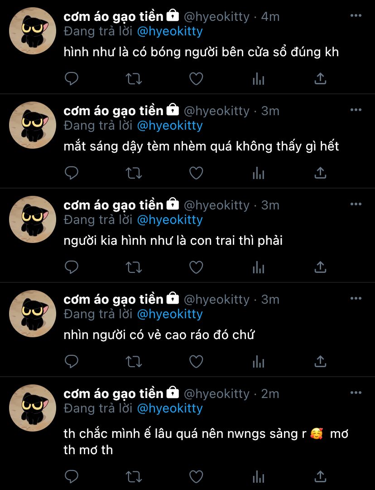
Task: View analytics of the 'mắt sáng dậy tèm nhèm' tweet
Action: pyautogui.click(x=258, y=173)
